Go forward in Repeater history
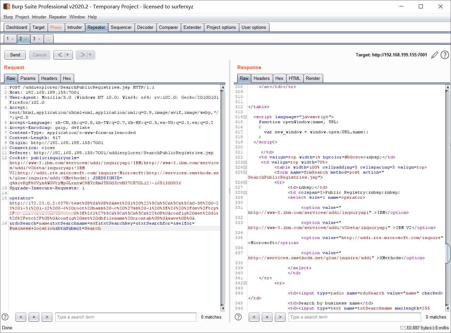This screenshot has width=451, height=333. [83, 55]
